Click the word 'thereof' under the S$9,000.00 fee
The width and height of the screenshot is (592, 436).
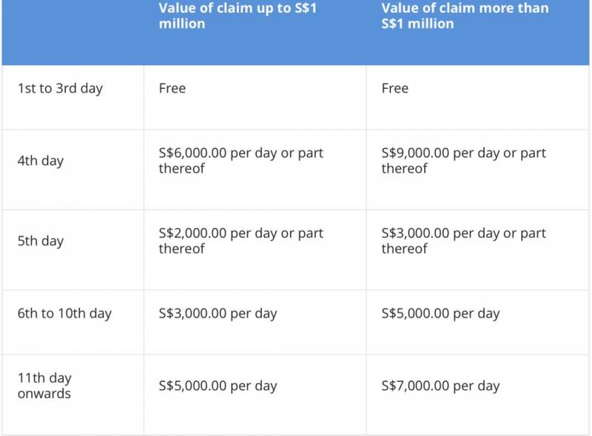coord(405,169)
